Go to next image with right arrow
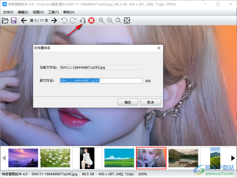The image size is (237, 178). tap(54, 20)
